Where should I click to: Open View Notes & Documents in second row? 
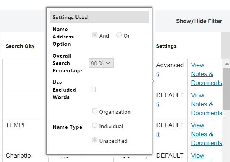click(206, 104)
